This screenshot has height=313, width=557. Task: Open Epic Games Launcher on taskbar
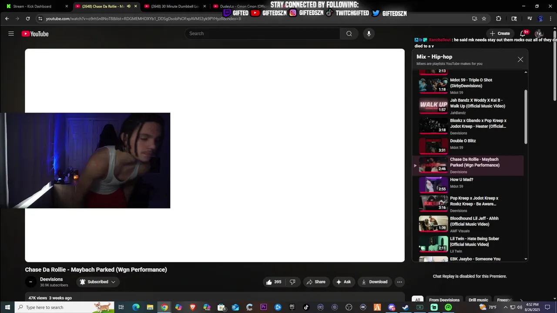(x=292, y=307)
